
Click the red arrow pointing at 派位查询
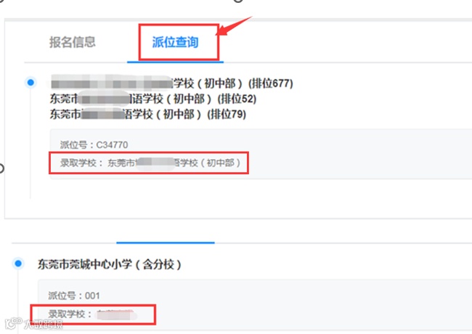(235, 26)
